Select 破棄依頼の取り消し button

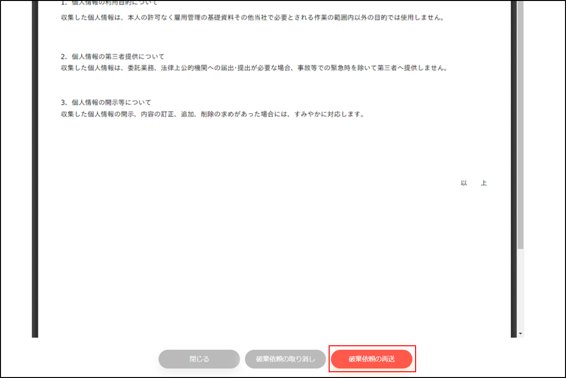[x=285, y=359]
